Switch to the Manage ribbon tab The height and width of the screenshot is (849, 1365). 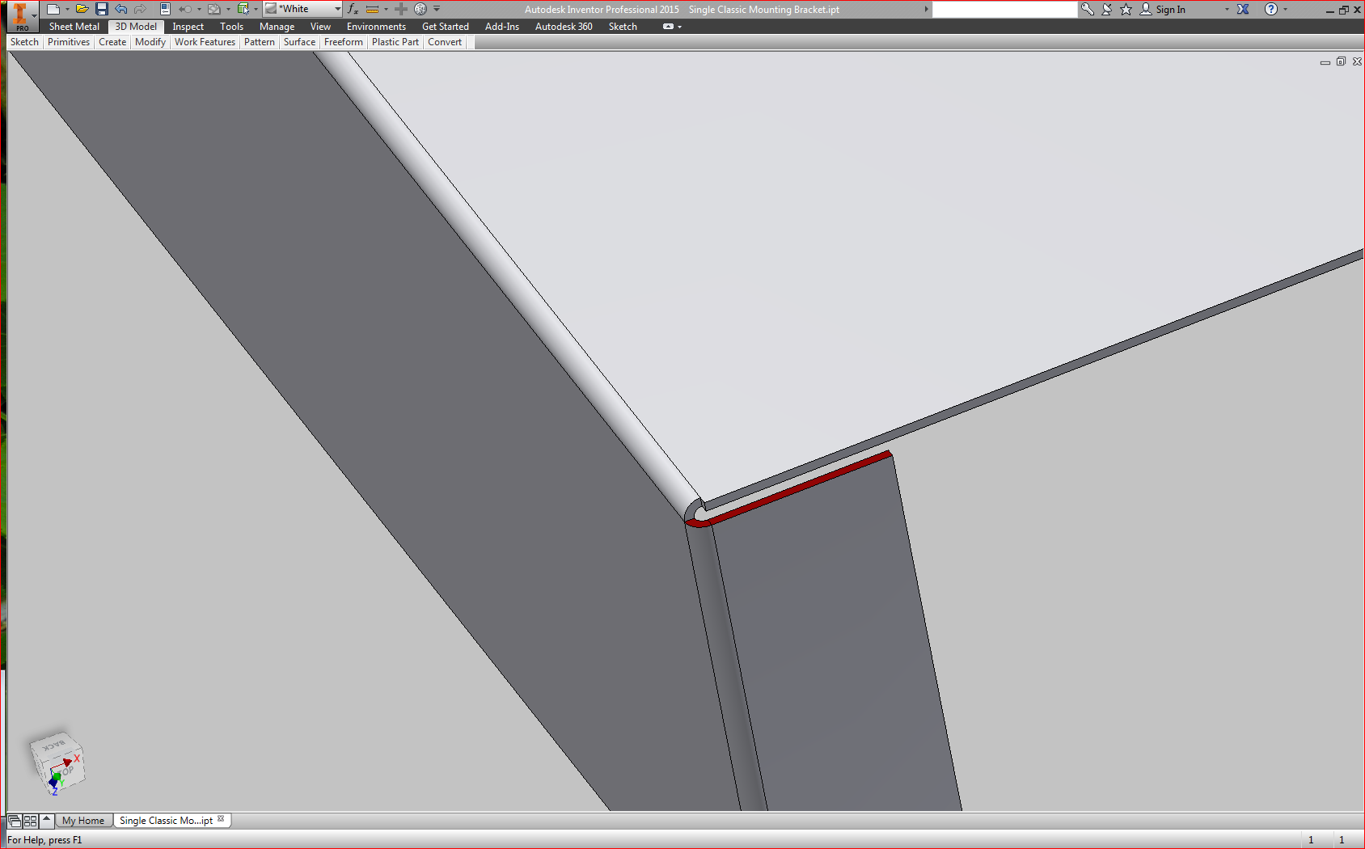click(x=277, y=27)
